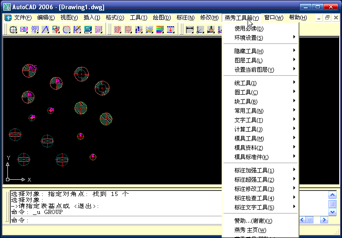The width and height of the screenshot is (342, 238).
Task: Open the 修改(M) menu
Action: (x=209, y=18)
